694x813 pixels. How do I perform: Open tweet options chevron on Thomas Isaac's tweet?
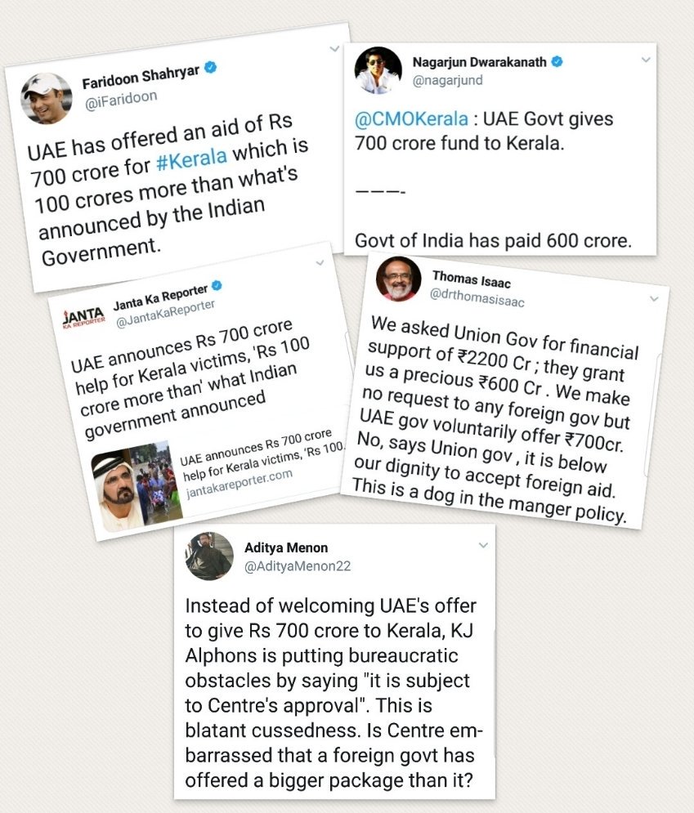point(653,300)
